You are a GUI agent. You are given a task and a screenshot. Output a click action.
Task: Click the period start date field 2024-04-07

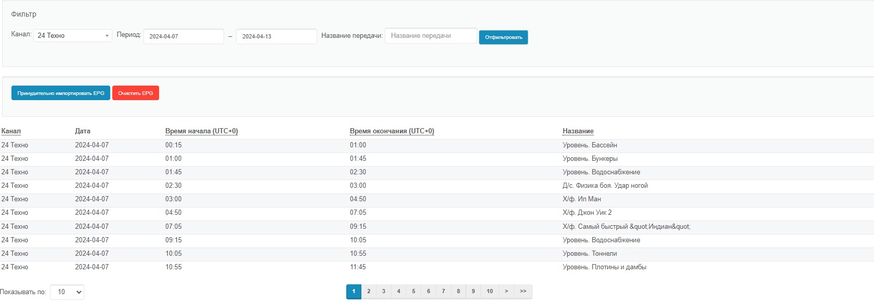[184, 36]
